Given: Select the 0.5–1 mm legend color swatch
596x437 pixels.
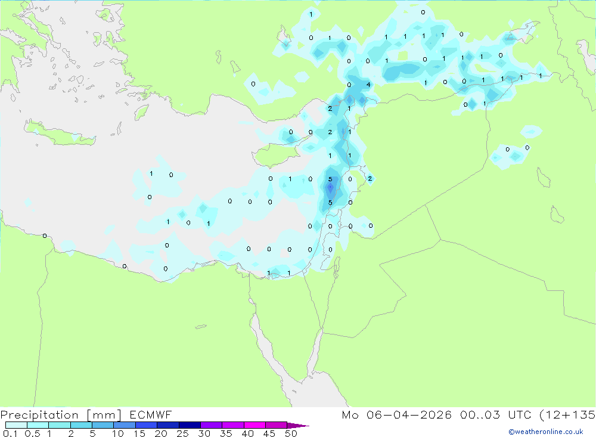Looking at the screenshot, I should [38, 425].
